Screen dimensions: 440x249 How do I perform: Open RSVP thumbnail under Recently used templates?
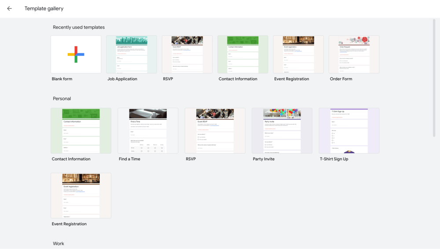click(187, 55)
